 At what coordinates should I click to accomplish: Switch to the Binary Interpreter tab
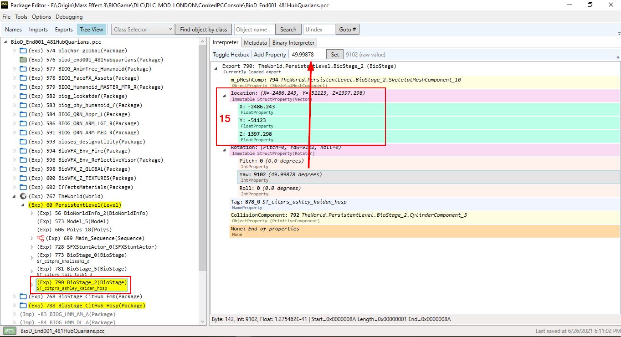pos(293,42)
